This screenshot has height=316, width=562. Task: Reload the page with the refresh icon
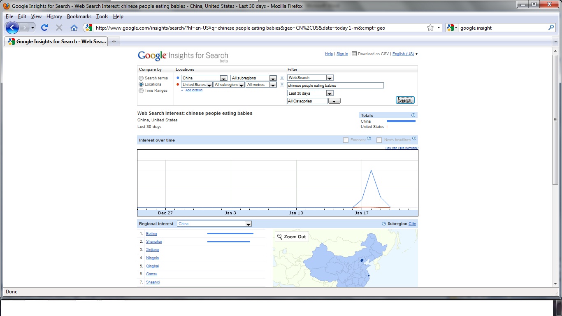[44, 28]
